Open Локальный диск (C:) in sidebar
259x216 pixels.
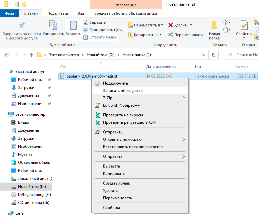tap(31, 179)
